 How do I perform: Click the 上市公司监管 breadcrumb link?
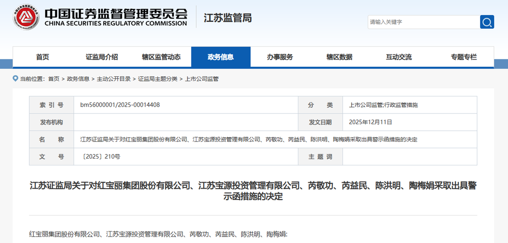(202, 79)
